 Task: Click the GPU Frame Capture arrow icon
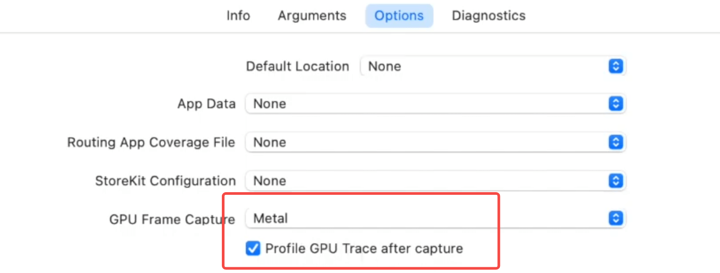coord(615,218)
